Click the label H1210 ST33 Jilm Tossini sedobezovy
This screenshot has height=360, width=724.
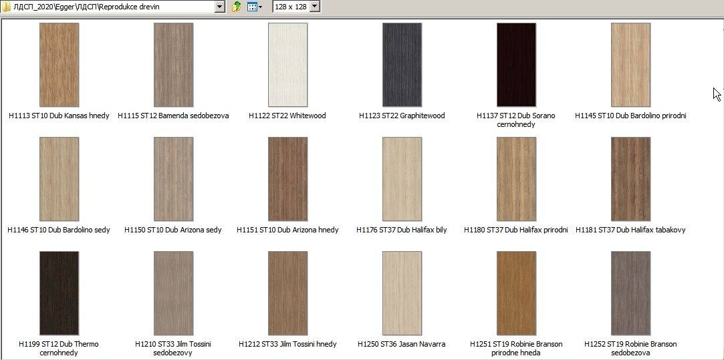[173, 349]
